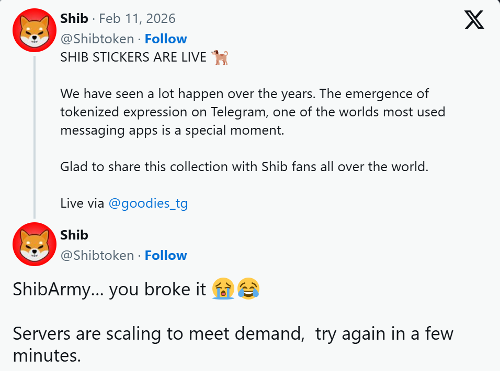Click the tears of joy emoji
Screen dimensions: 500x371
[x=248, y=289]
